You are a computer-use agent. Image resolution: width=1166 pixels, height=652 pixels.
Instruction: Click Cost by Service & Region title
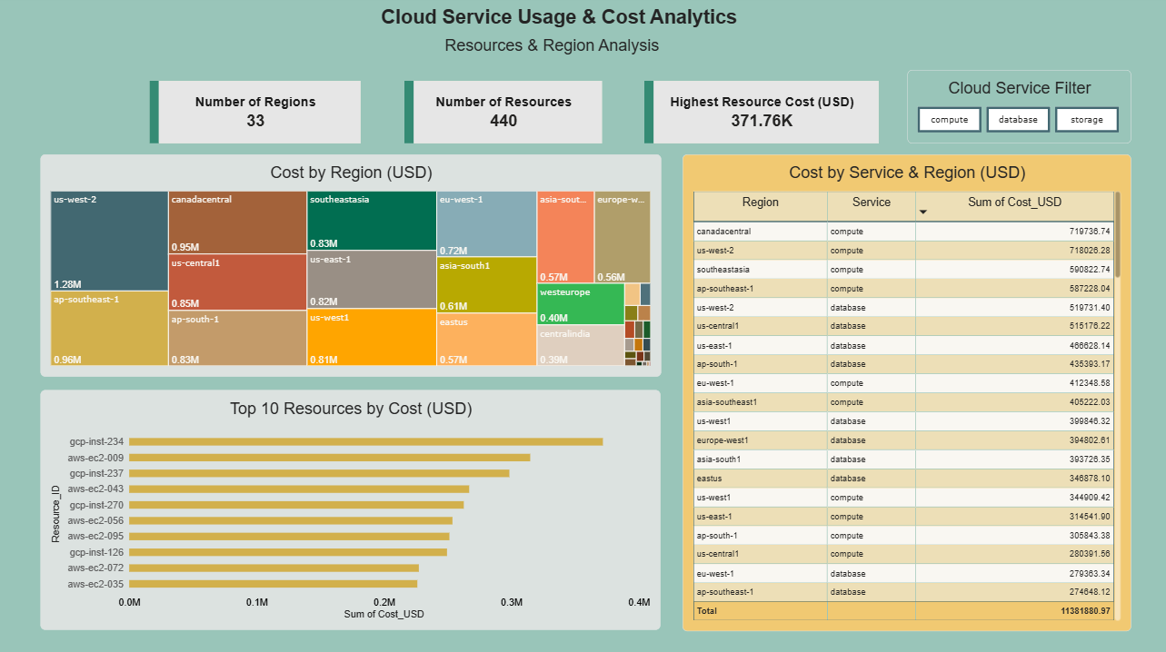tap(907, 173)
